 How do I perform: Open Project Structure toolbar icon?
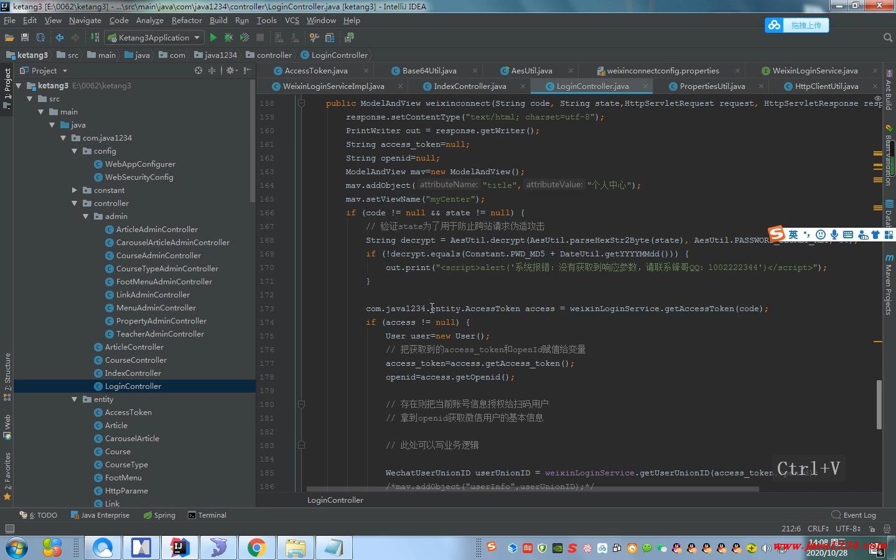(330, 38)
